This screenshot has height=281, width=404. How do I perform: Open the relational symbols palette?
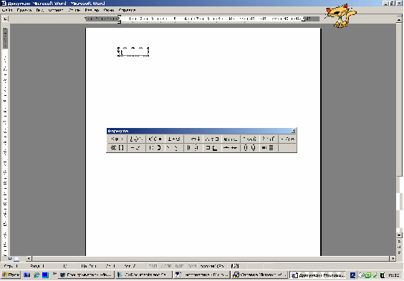point(117,139)
